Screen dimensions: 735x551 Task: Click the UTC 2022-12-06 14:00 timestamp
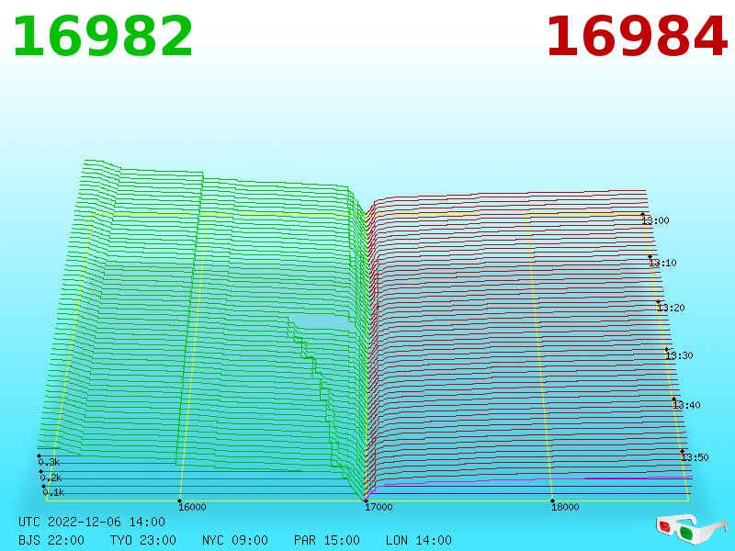(x=92, y=522)
